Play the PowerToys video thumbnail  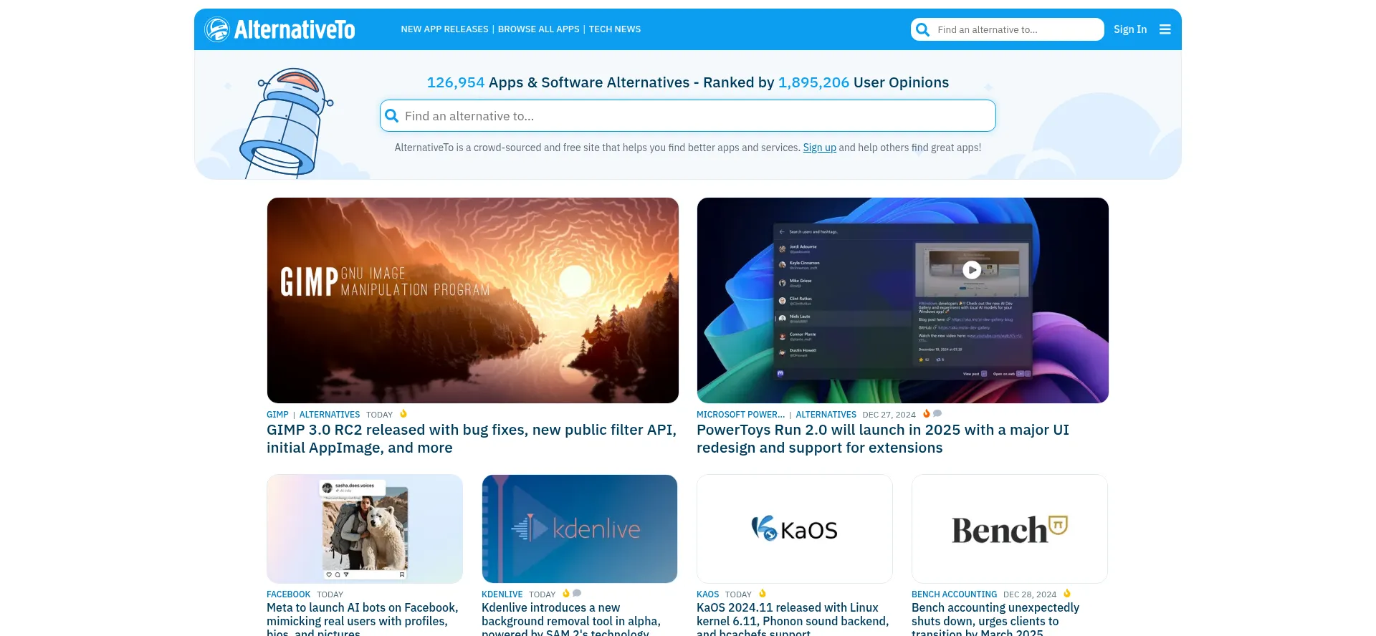(972, 270)
